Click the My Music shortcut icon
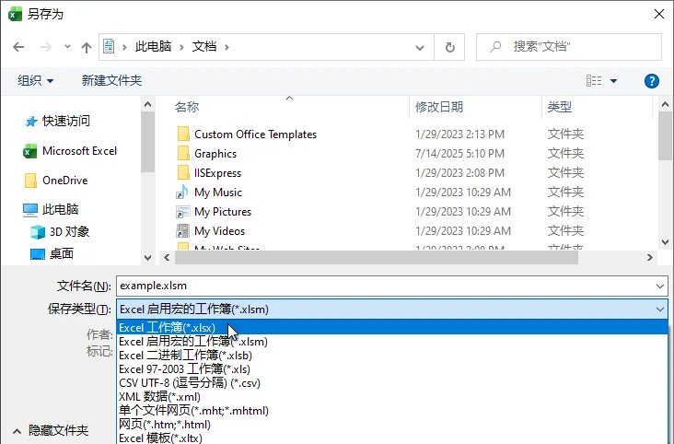 (182, 192)
